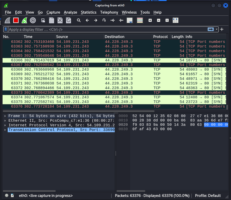Click the zoom in plus icon
Viewport: 231px width, 200px height.
coord(150,20)
